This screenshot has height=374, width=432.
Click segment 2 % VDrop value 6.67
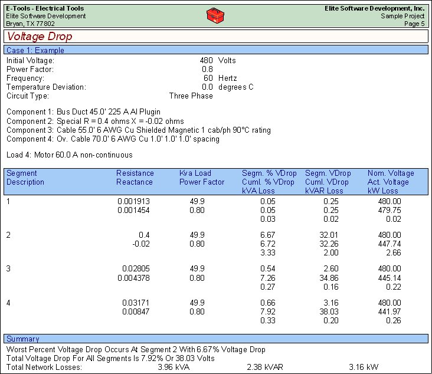tap(268, 235)
